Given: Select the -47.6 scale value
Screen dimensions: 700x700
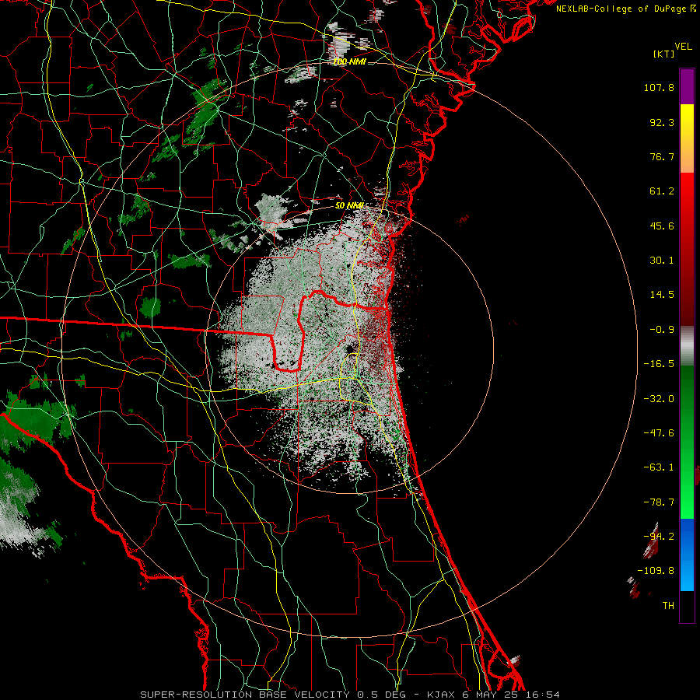Looking at the screenshot, I should tap(659, 433).
